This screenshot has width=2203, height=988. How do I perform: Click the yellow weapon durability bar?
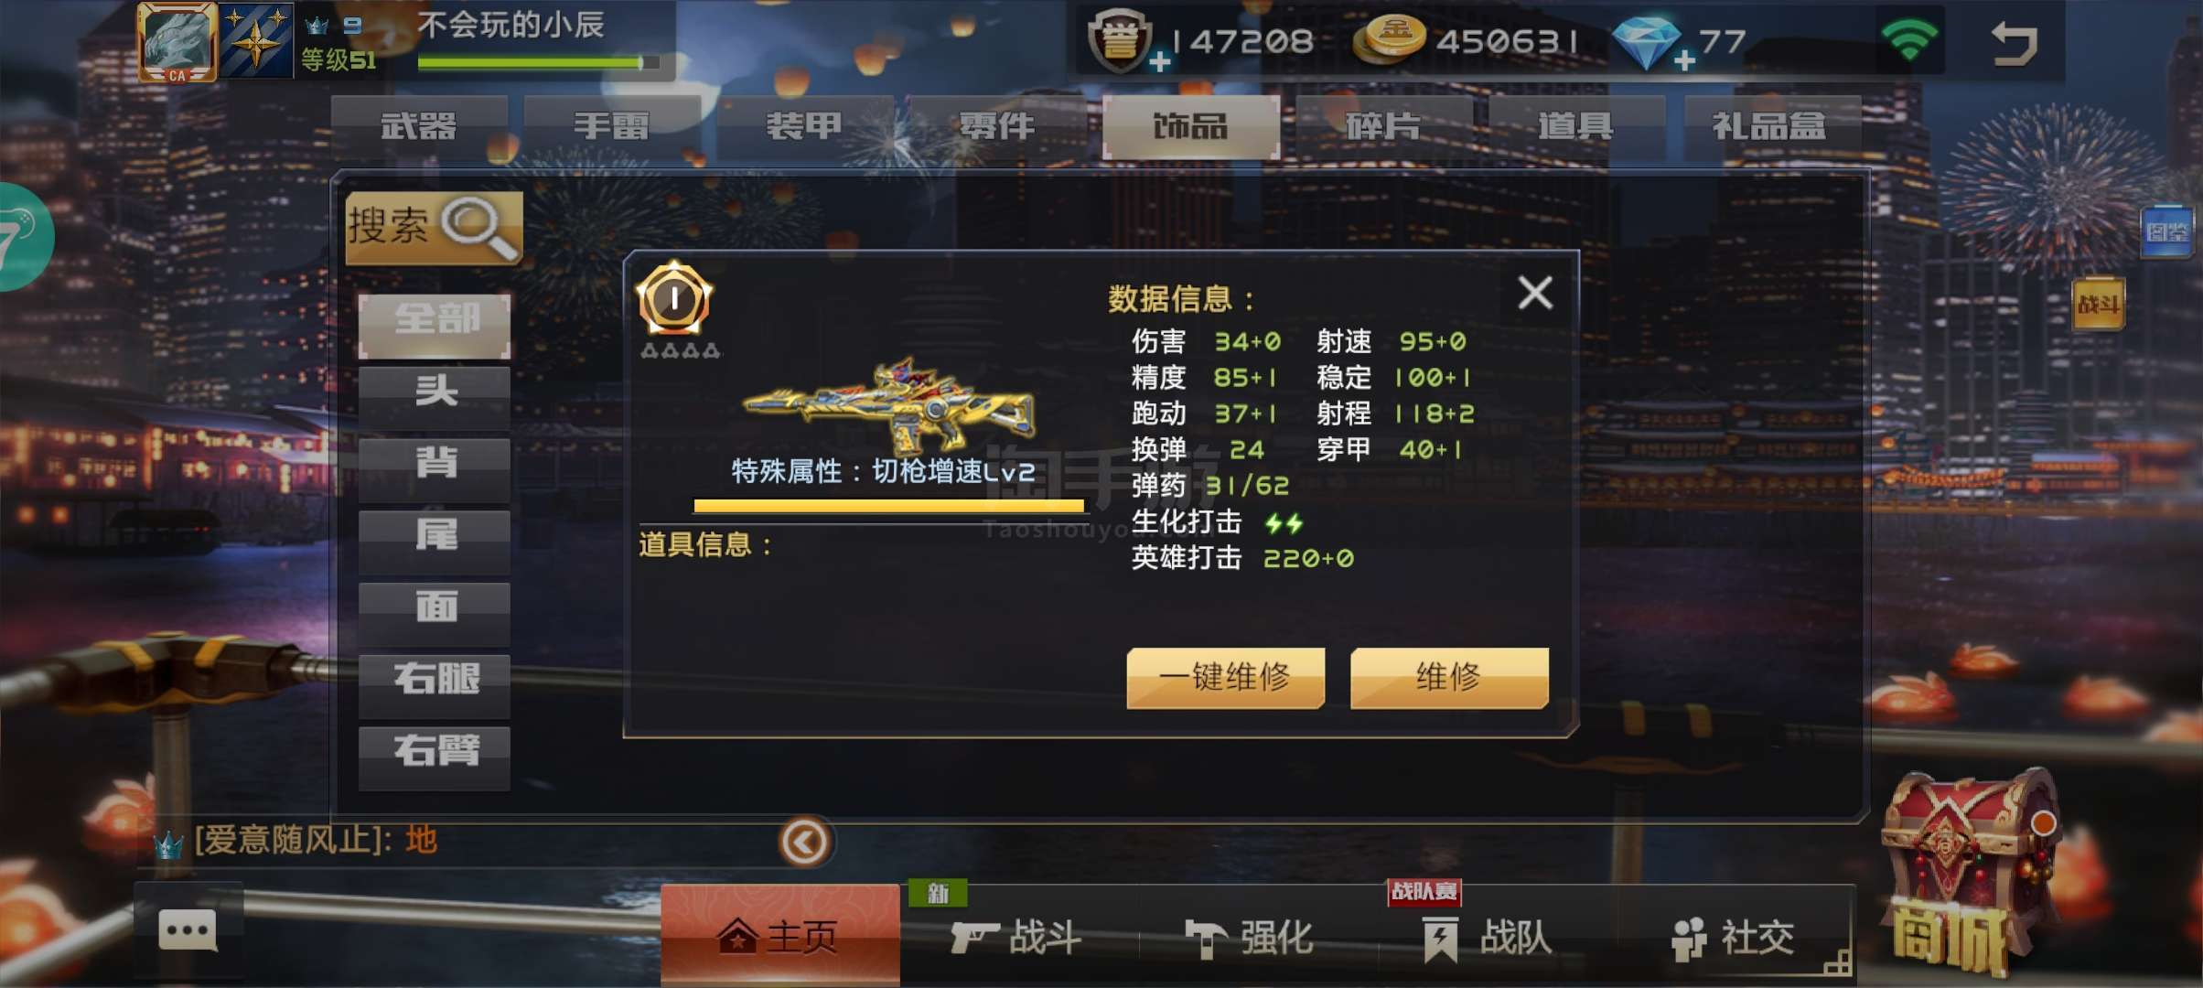coord(888,505)
